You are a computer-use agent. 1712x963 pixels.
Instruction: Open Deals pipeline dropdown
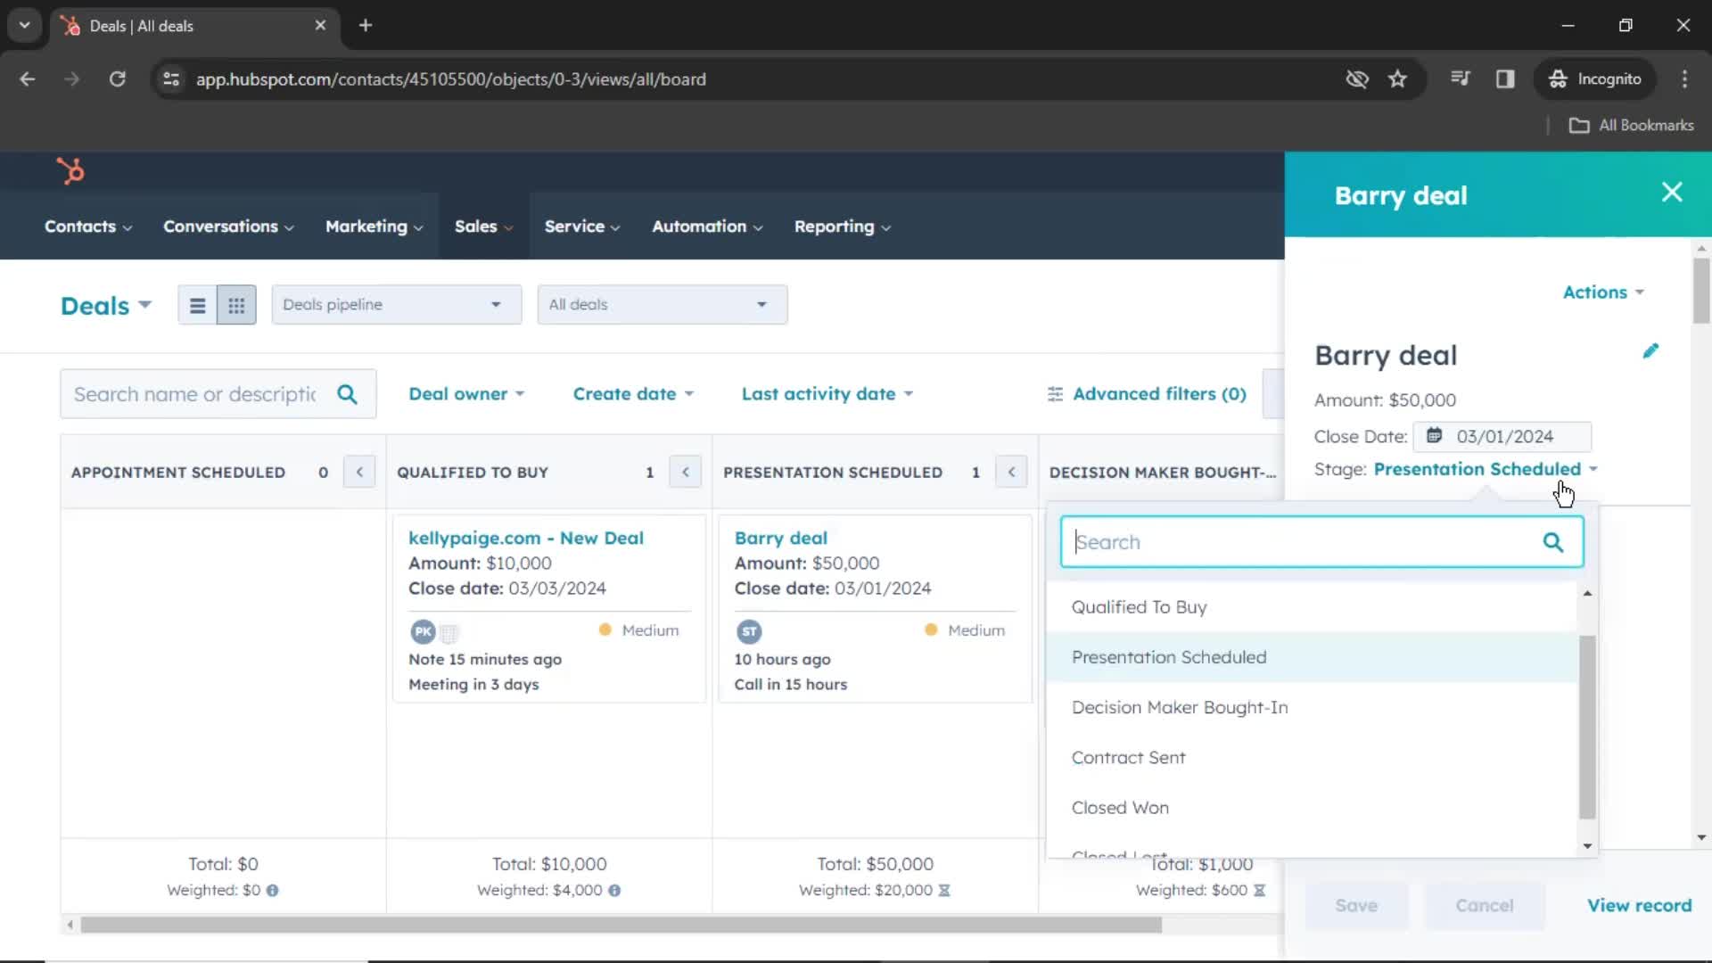pyautogui.click(x=397, y=305)
